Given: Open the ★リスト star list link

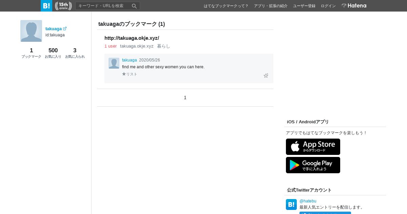Looking at the screenshot, I should (130, 74).
